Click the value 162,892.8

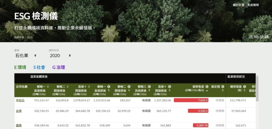point(62,100)
